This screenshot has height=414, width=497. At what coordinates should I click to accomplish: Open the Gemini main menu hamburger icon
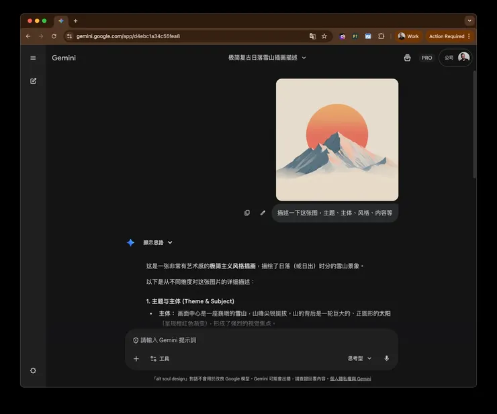click(33, 58)
